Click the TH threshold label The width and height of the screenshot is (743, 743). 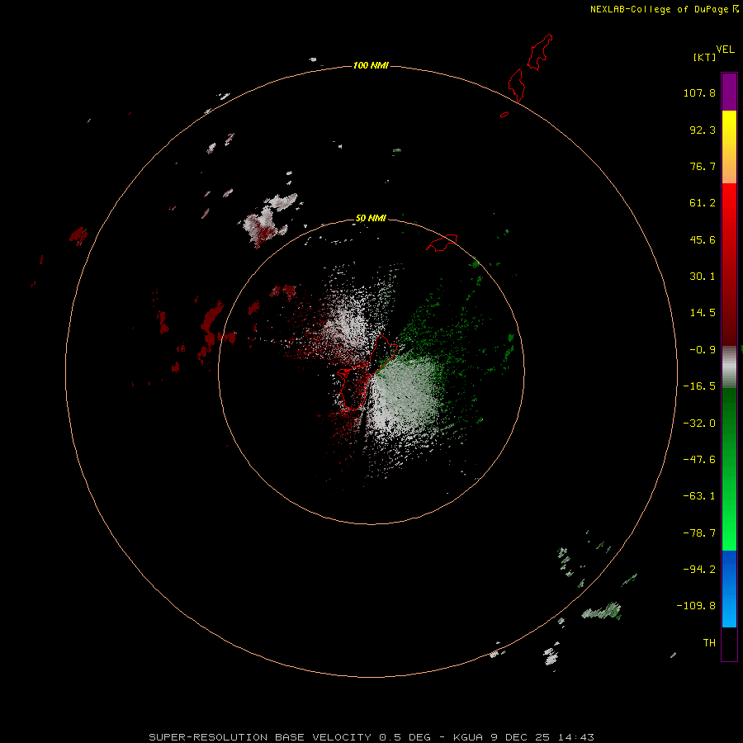709,643
